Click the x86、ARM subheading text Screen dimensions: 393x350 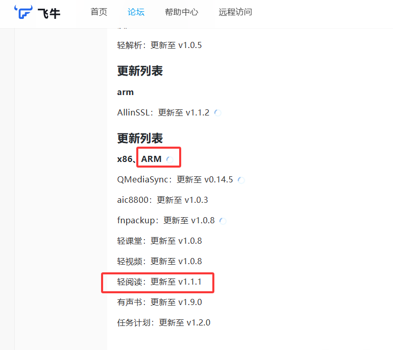pos(139,159)
